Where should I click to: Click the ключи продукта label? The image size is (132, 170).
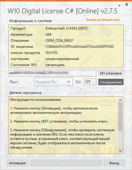[x=25, y=53]
